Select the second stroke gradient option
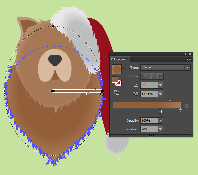The height and width of the screenshot is (175, 198). point(152,76)
